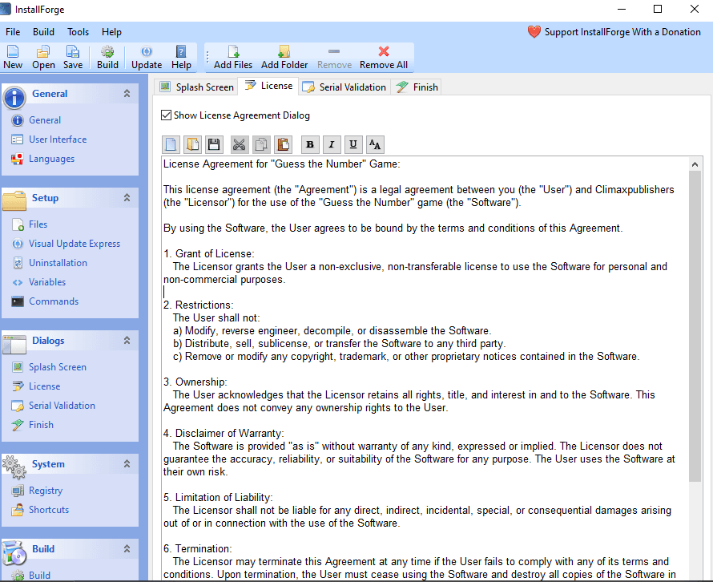Toggle bold formatting in license editor
The height and width of the screenshot is (582, 713).
(309, 144)
